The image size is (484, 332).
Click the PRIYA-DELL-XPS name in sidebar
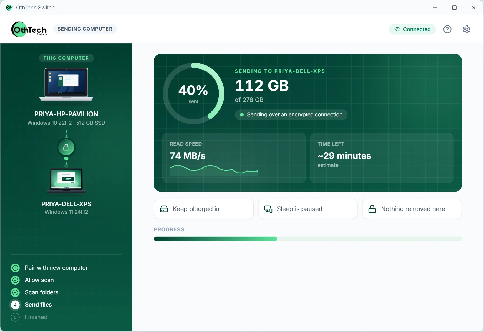click(66, 204)
